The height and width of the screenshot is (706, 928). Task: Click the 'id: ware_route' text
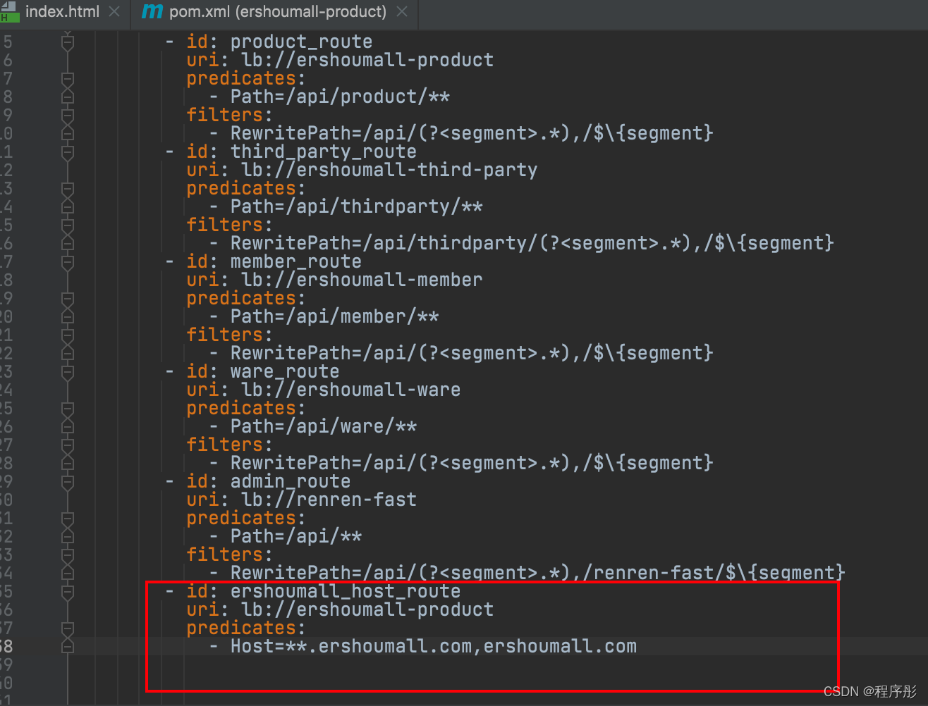[x=262, y=372]
